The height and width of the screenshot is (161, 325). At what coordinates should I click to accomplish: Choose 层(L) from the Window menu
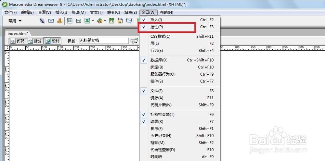click(180, 43)
